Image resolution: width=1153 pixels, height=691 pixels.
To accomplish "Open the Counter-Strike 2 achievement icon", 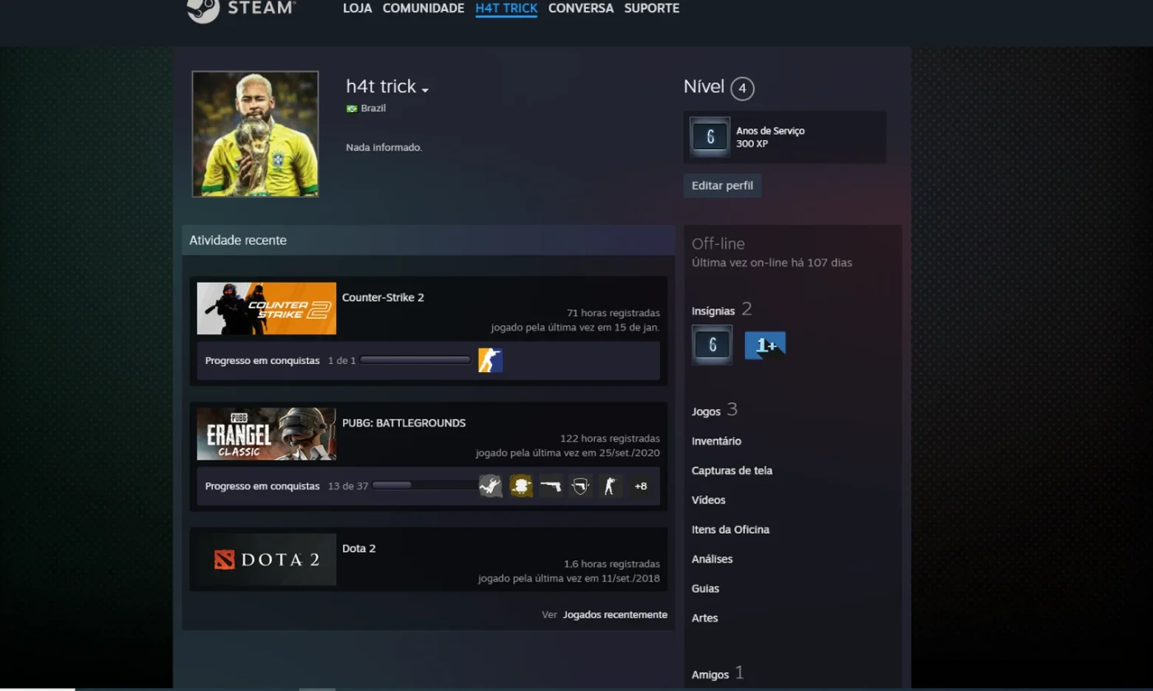I will click(490, 360).
